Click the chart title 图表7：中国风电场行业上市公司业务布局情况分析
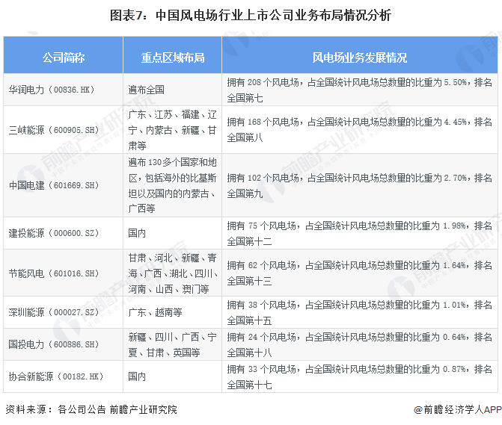The width and height of the screenshot is (502, 425). tap(251, 16)
